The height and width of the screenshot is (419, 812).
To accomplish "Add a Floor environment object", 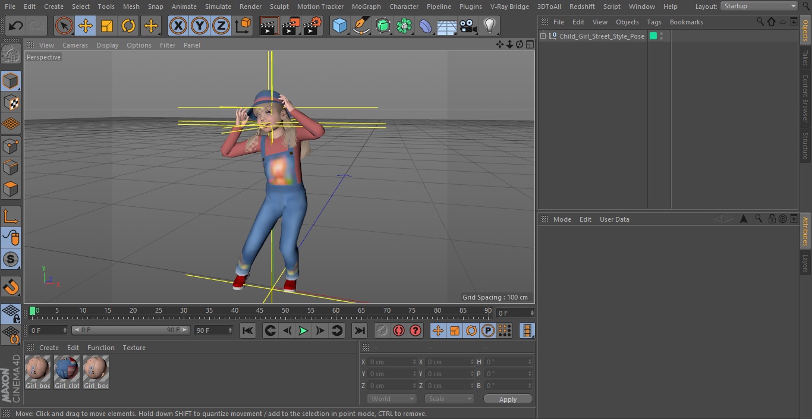I will (447, 26).
